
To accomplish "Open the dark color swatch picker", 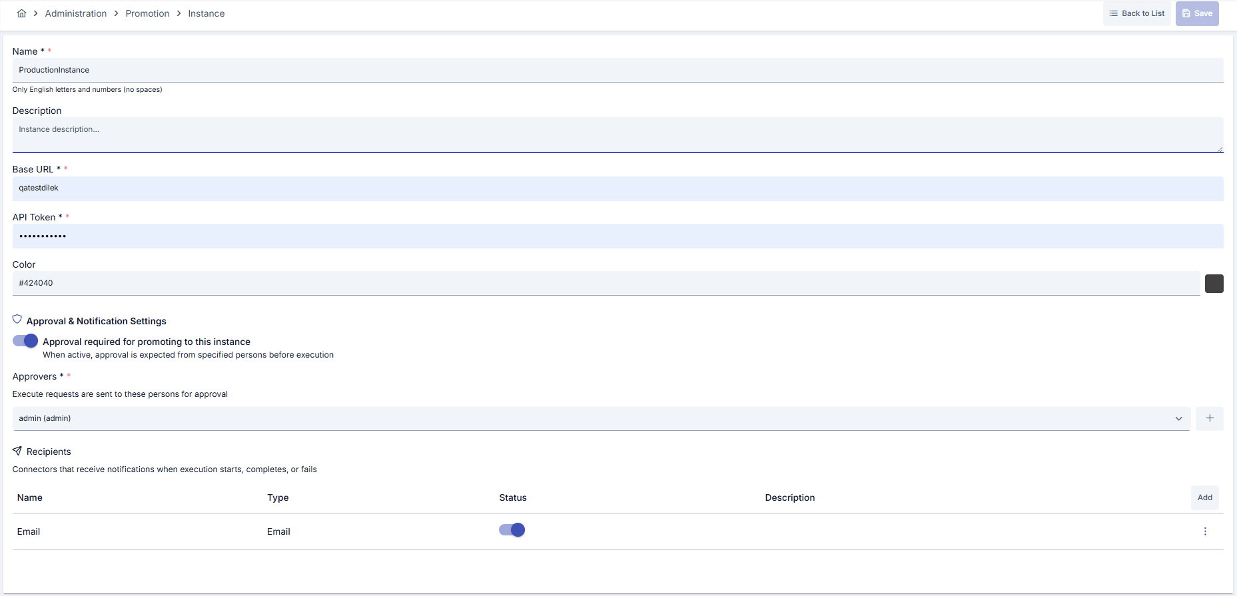I will point(1214,284).
